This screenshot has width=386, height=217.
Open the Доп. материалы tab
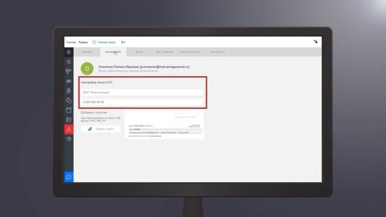click(165, 52)
